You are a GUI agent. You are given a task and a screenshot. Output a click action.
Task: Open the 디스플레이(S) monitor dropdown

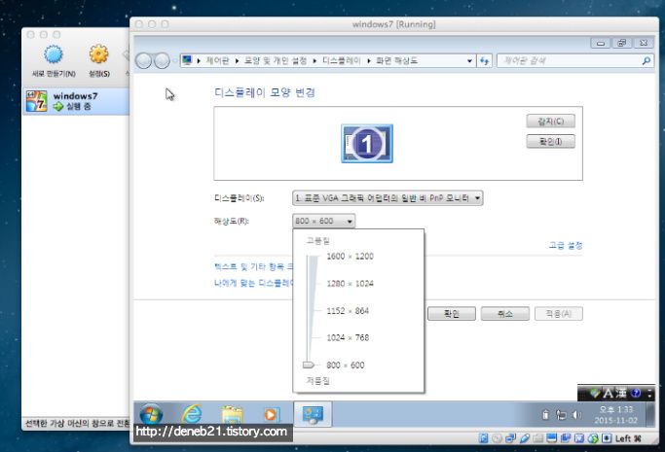tap(388, 198)
